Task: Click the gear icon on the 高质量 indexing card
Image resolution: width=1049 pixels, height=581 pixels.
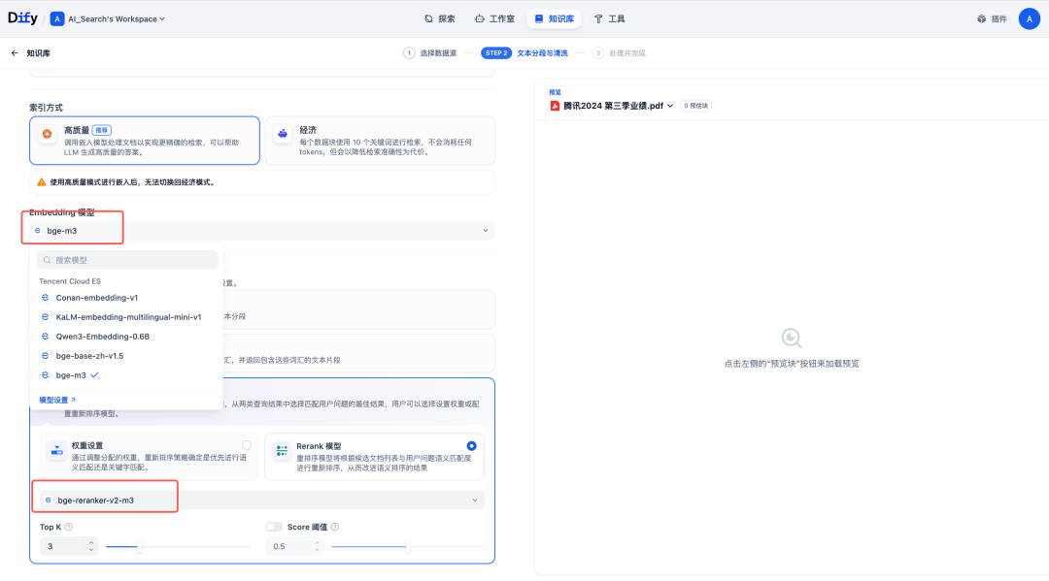Action: (x=47, y=135)
